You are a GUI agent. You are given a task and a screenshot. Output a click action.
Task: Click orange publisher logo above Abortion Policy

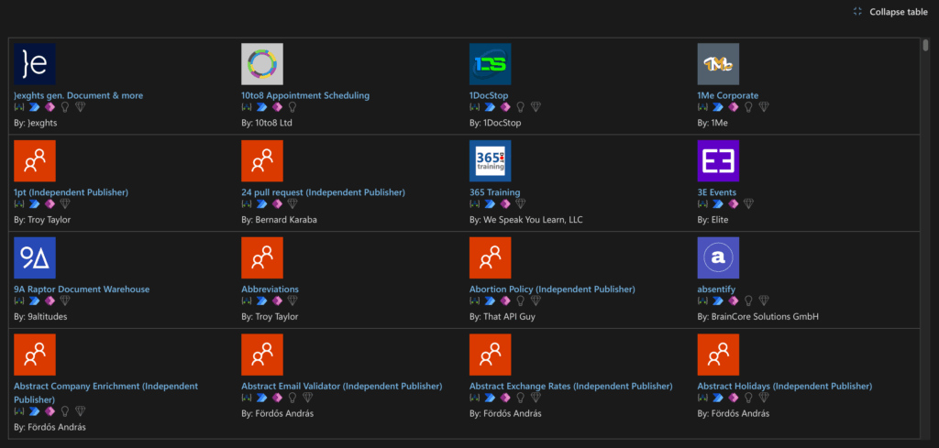pos(491,257)
